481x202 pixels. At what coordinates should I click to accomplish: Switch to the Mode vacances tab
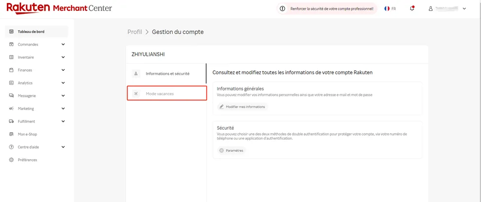(x=167, y=93)
